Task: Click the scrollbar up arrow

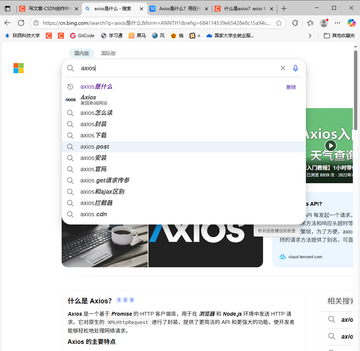Action: pos(355,46)
